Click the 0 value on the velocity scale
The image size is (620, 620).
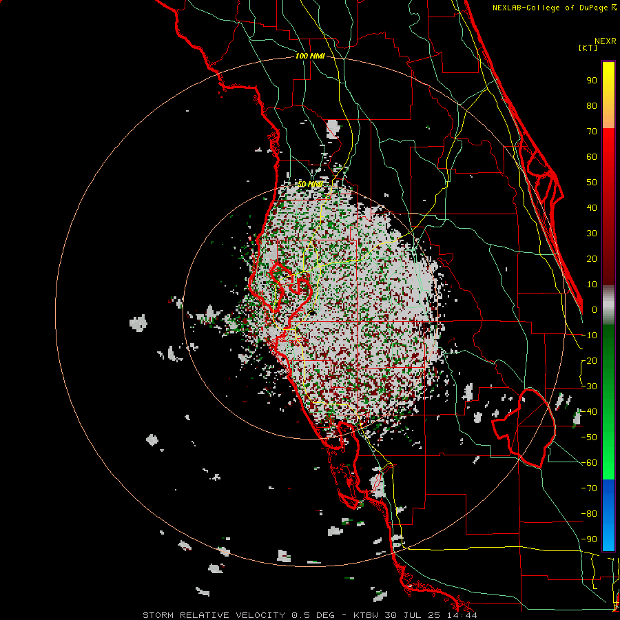coord(595,310)
